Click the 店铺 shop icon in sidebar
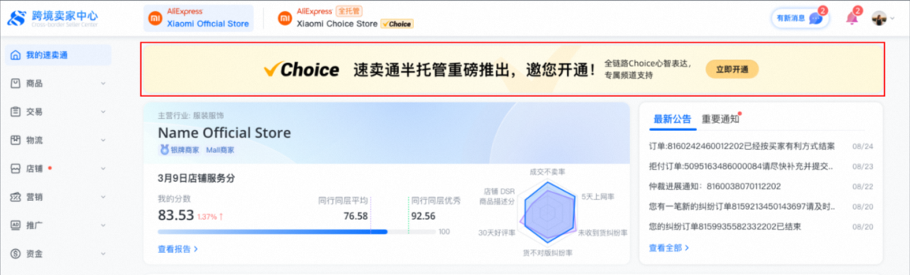Viewport: 910px width, 275px height. coord(16,168)
